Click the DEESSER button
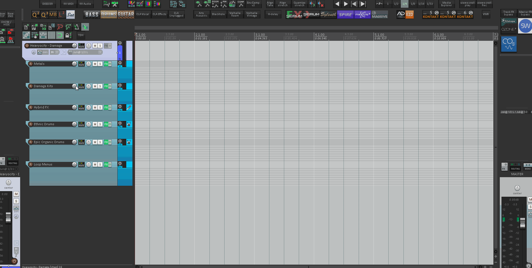 [48, 4]
